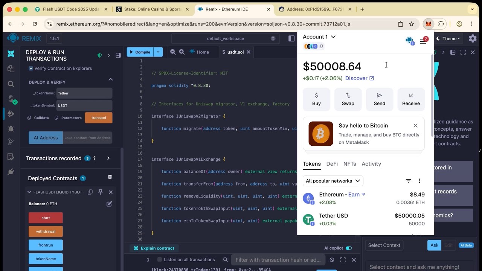Uncheck Verify Contract on Explorers
The image size is (482, 271).
[31, 68]
